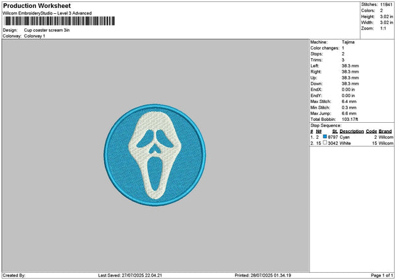396x280 pixels.
Task: Click the Cyan description in stop sequence
Action: point(345,137)
